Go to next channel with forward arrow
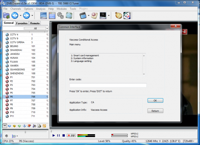This screenshot has width=200, height=145. tap(26, 16)
